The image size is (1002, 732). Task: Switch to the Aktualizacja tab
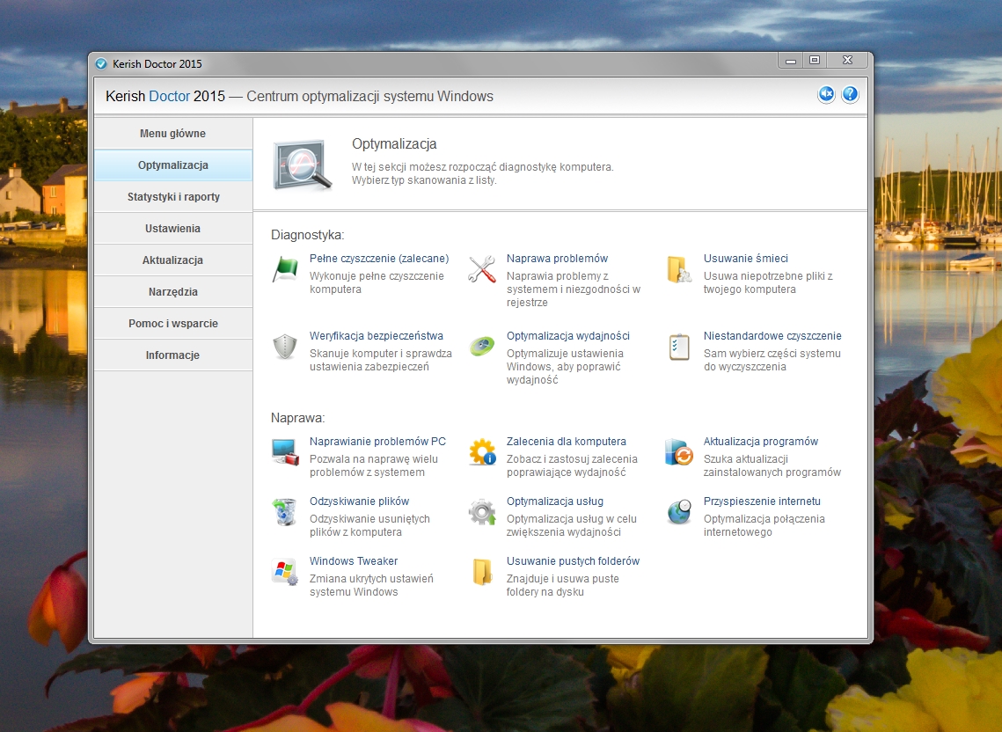click(x=173, y=260)
